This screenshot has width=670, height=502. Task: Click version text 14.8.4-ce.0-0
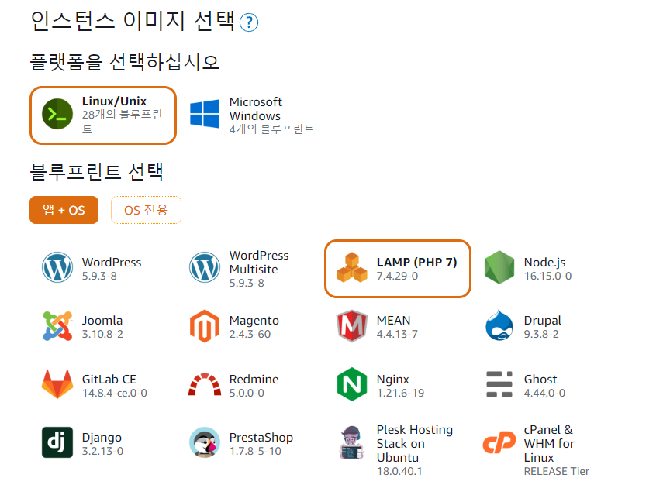click(114, 393)
